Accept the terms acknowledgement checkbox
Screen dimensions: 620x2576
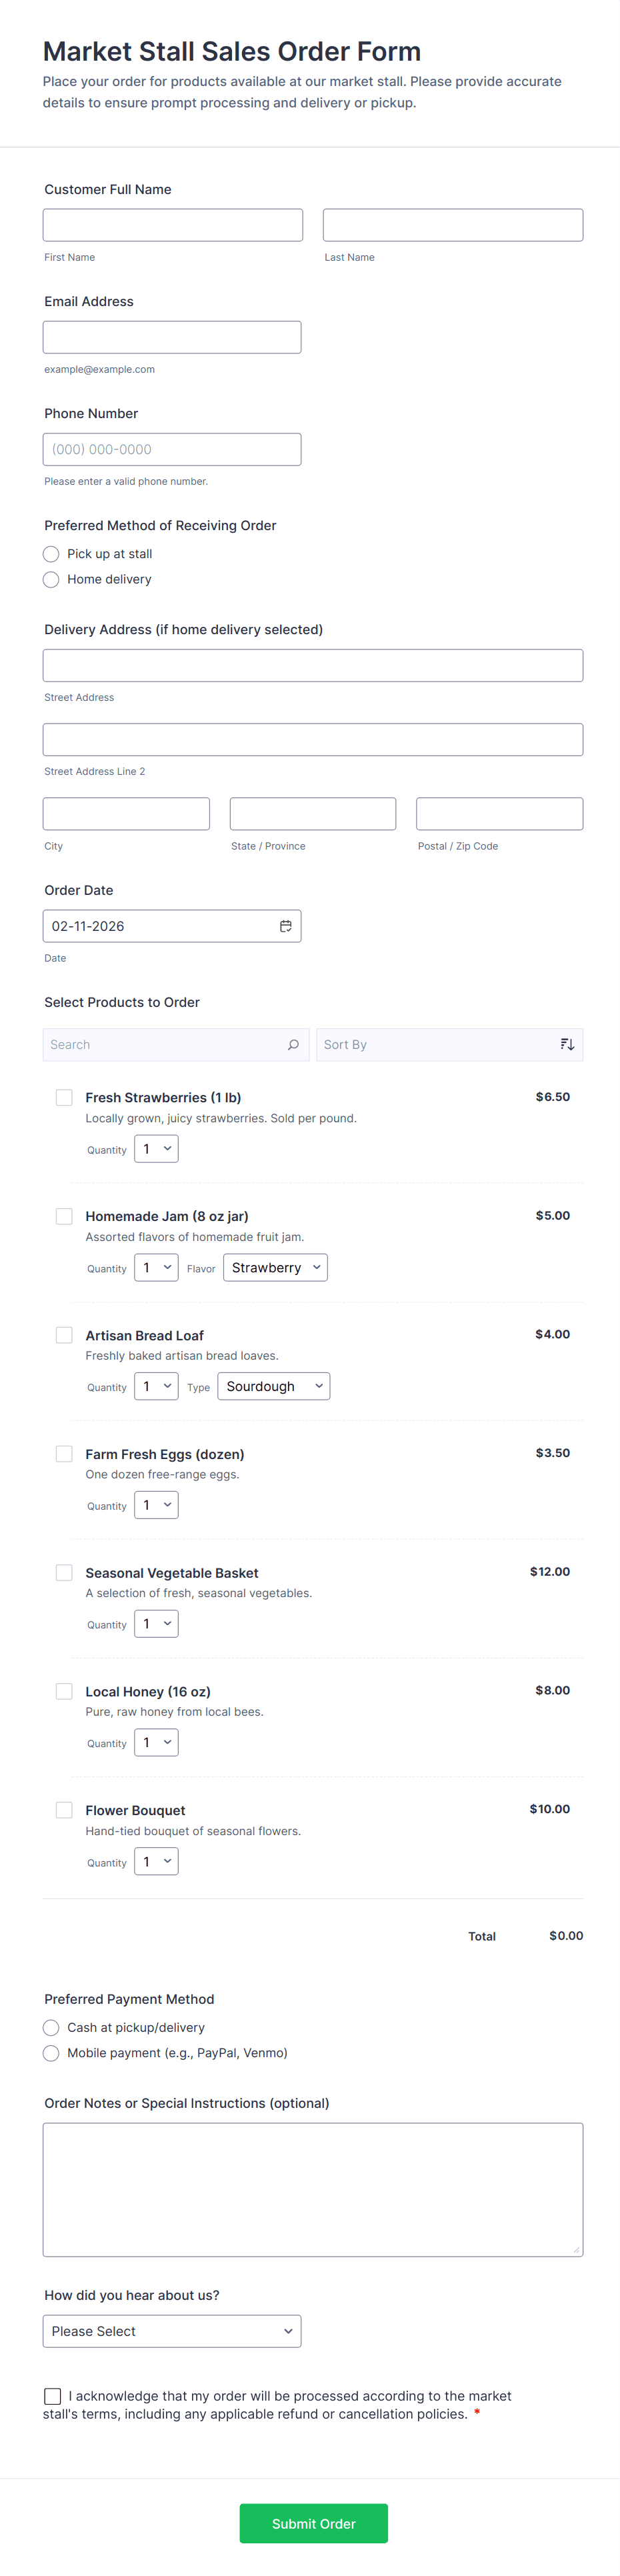pos(52,2397)
